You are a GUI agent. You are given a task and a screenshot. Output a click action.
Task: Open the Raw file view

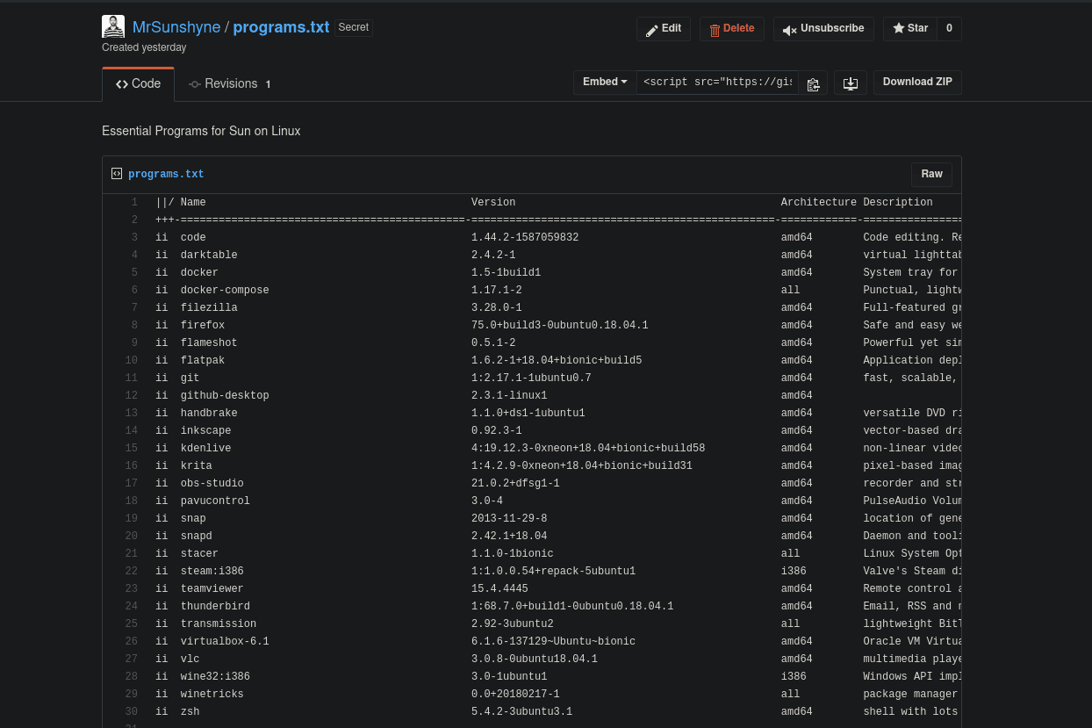click(931, 174)
